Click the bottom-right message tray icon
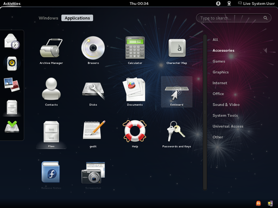This screenshot has height=208, width=278. (x=270, y=204)
